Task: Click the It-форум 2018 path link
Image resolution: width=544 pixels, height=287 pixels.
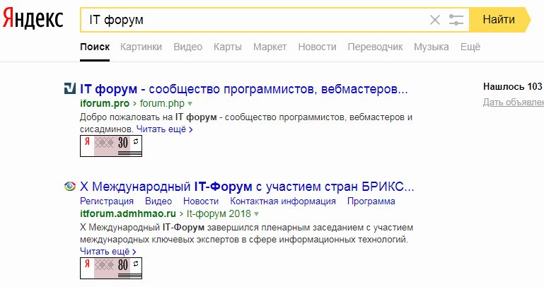Action: (219, 213)
